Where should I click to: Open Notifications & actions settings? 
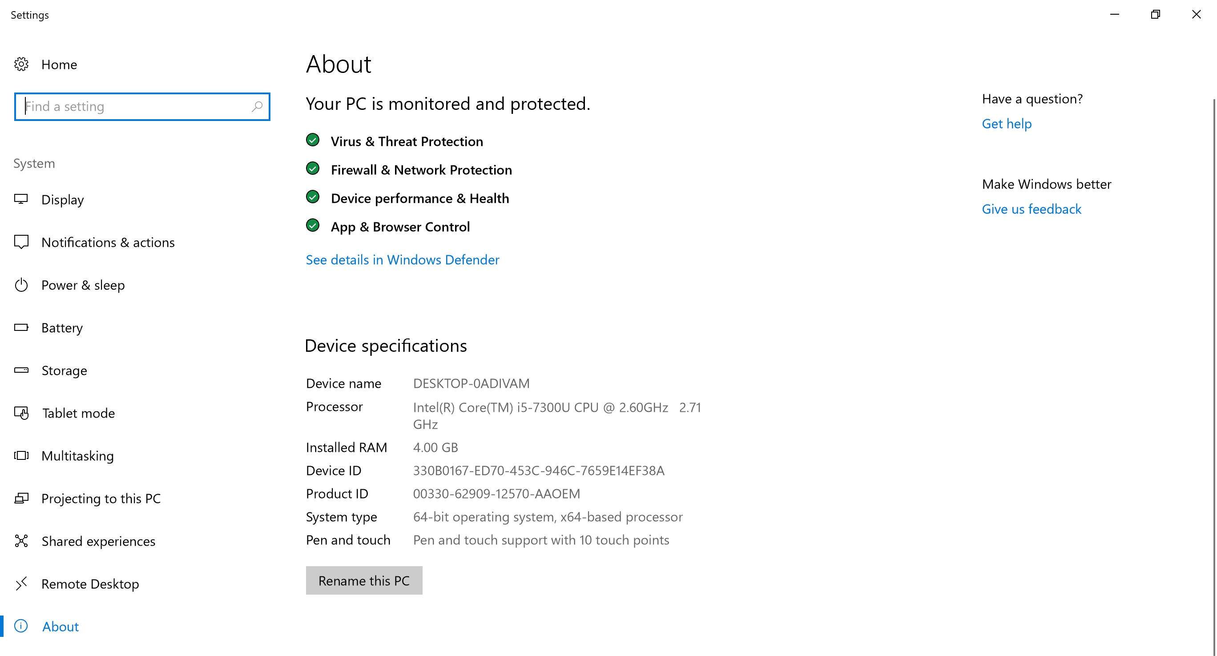tap(108, 242)
